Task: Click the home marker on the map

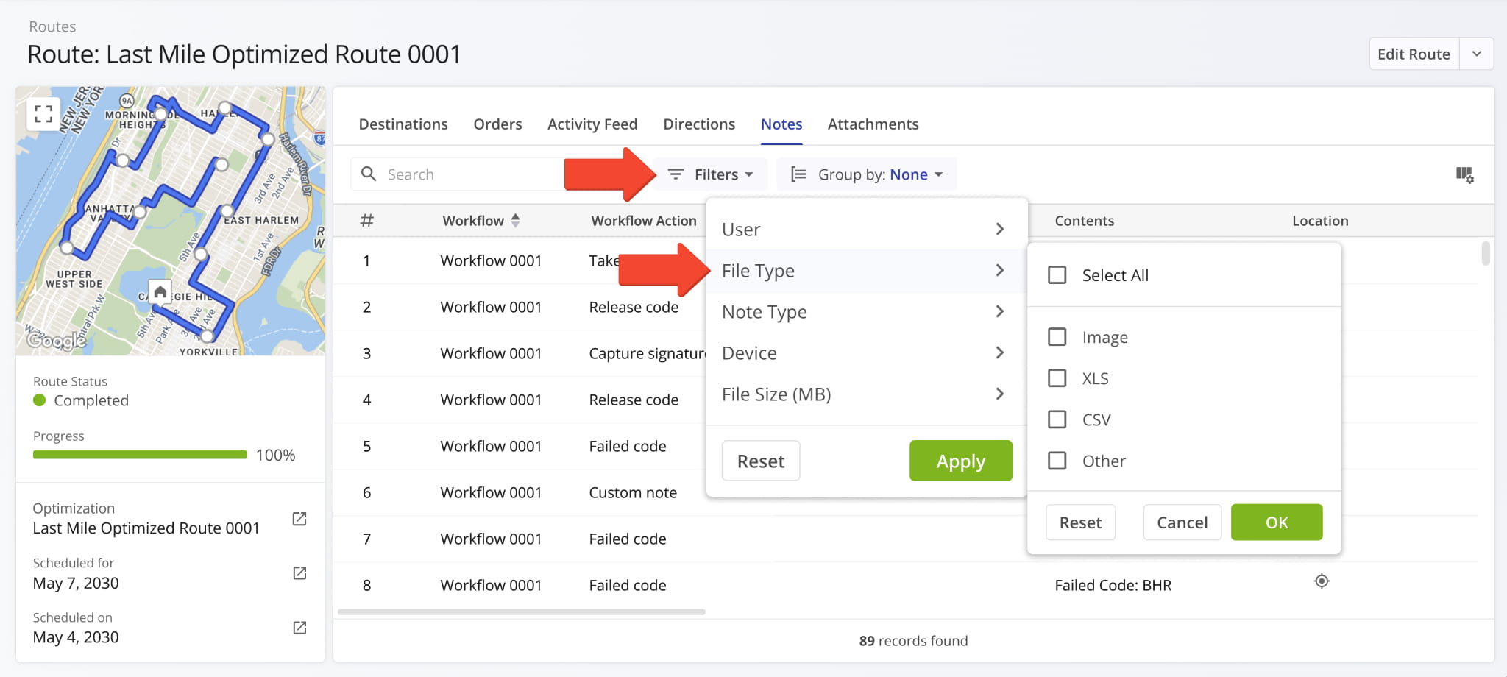Action: pos(160,292)
